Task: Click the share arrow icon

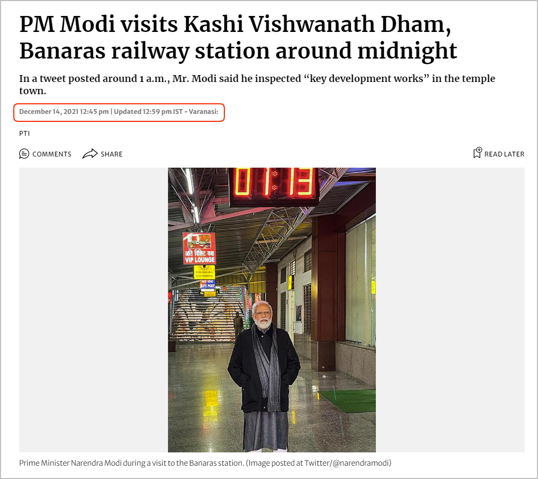Action: (90, 154)
